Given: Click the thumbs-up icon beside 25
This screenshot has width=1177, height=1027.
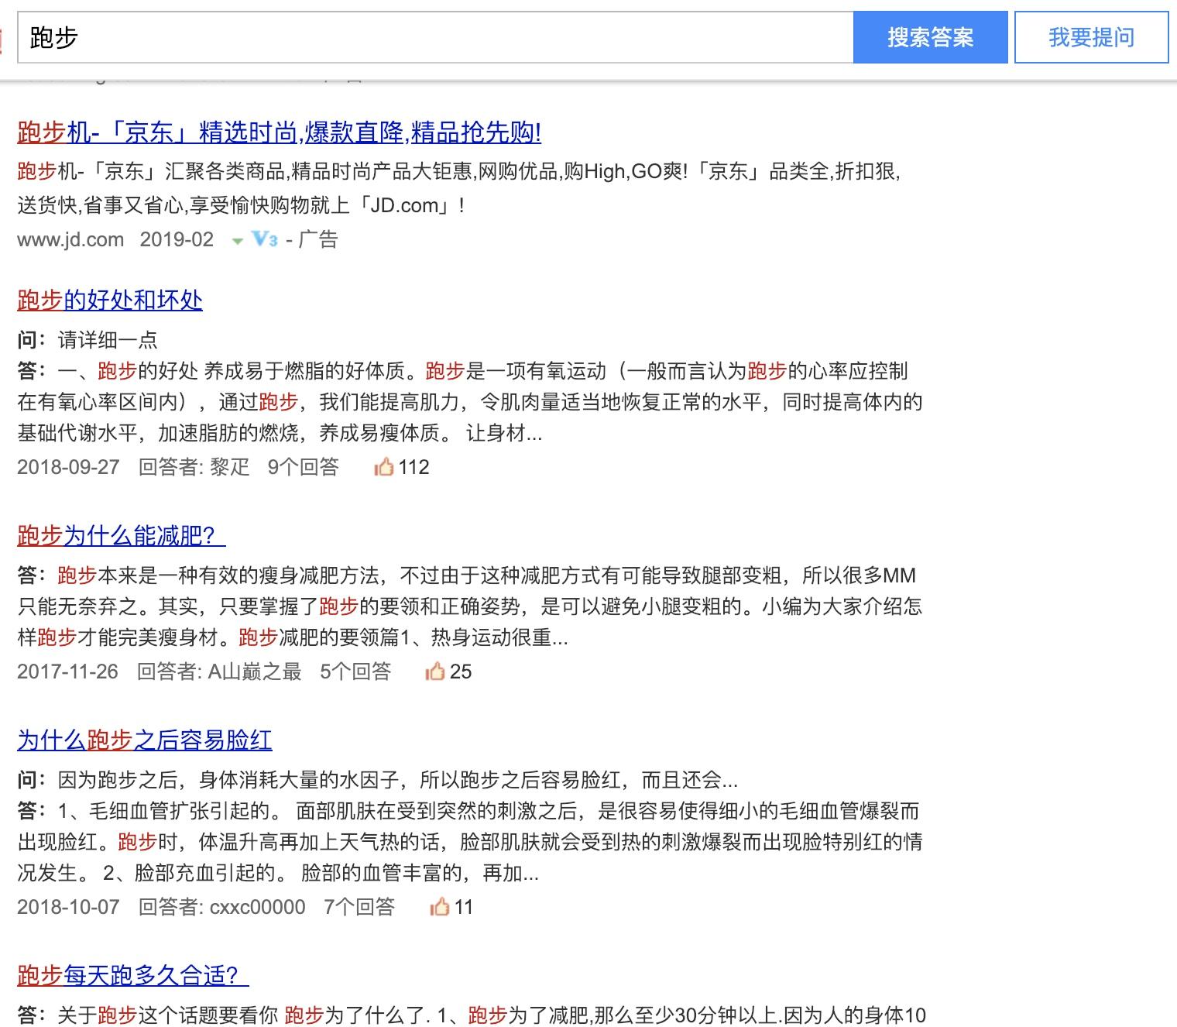Looking at the screenshot, I should point(435,671).
